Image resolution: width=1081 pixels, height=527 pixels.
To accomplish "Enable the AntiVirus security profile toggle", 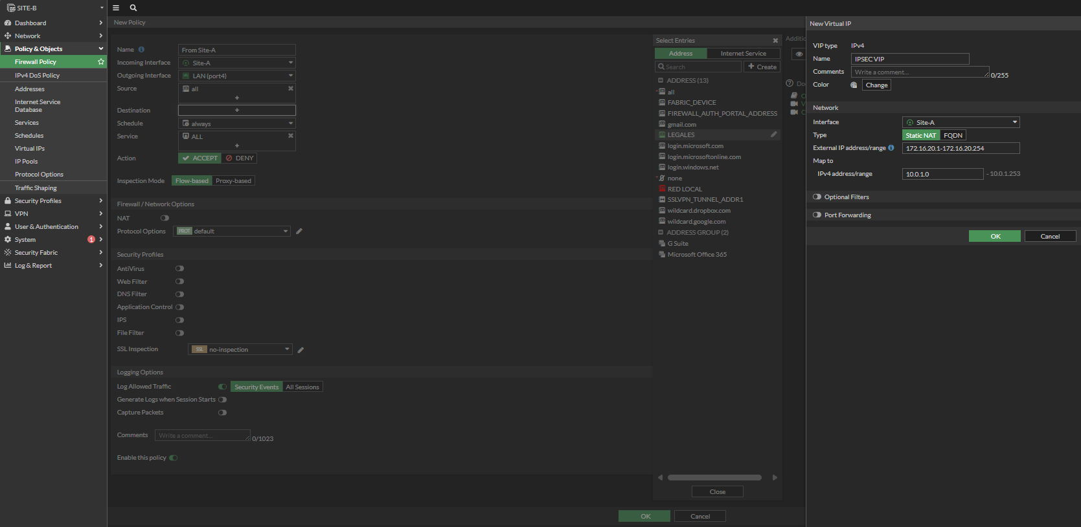I will pos(179,268).
